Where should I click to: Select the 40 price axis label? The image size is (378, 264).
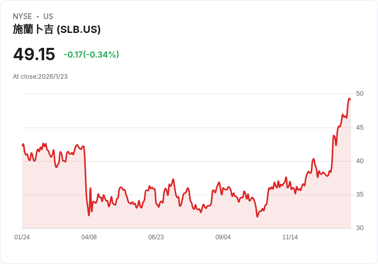coord(360,161)
